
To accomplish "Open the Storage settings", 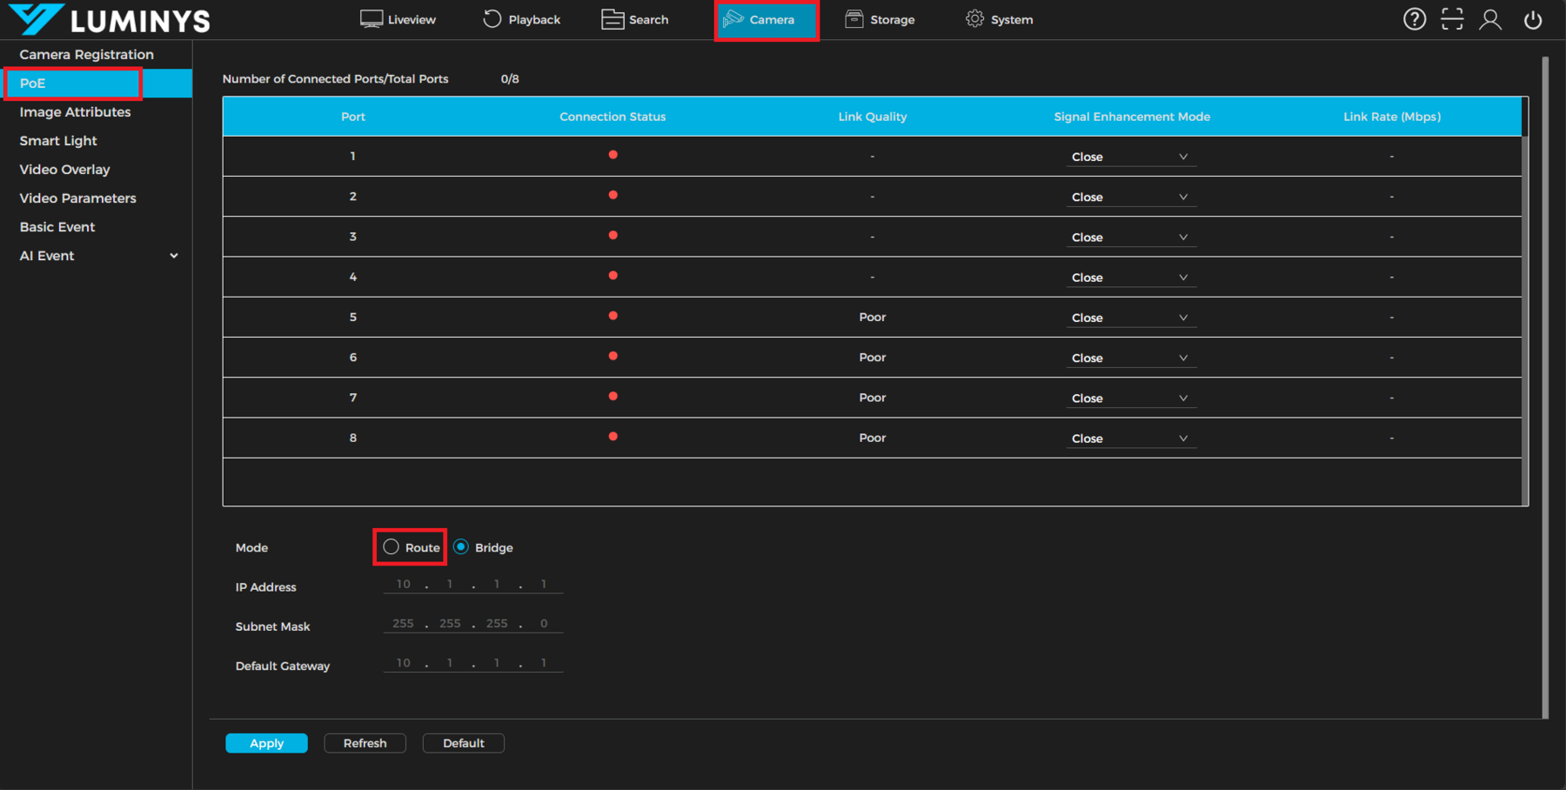I will (880, 19).
